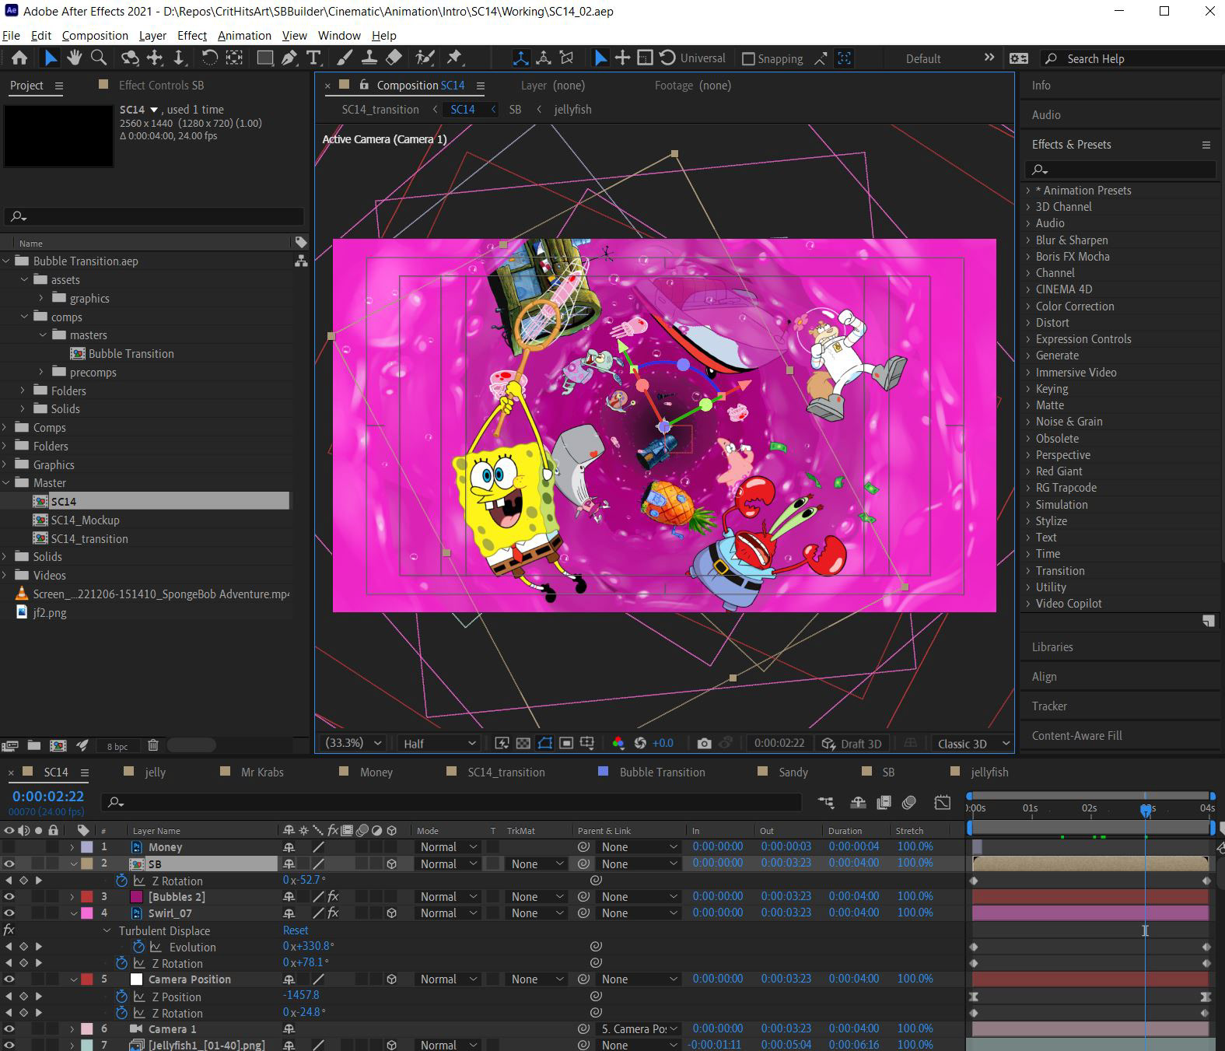Hide the Camera 1 layer
This screenshot has width=1225, height=1051.
click(9, 1029)
